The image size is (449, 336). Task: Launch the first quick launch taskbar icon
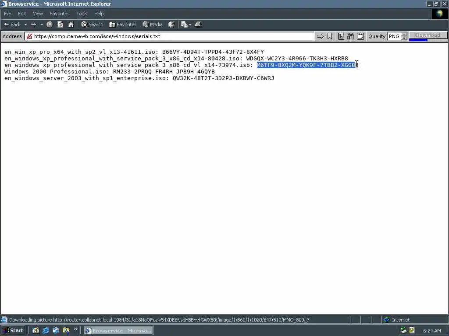[x=36, y=331]
